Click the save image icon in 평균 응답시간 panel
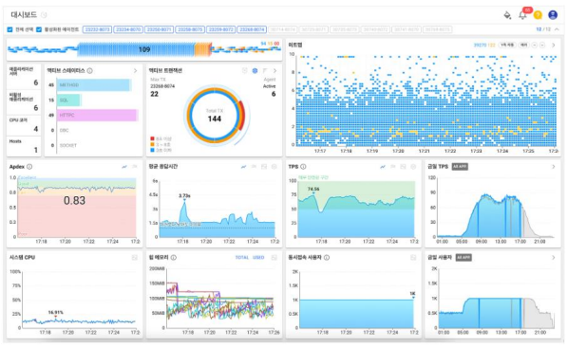568x347 pixels. pos(264,167)
